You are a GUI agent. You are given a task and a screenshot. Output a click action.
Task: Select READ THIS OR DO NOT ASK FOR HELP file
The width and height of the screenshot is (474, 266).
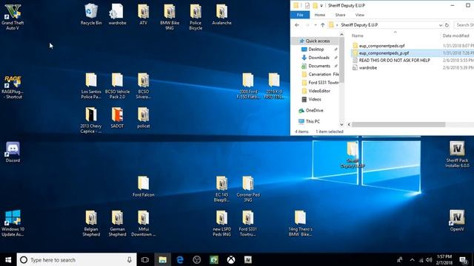tap(394, 61)
